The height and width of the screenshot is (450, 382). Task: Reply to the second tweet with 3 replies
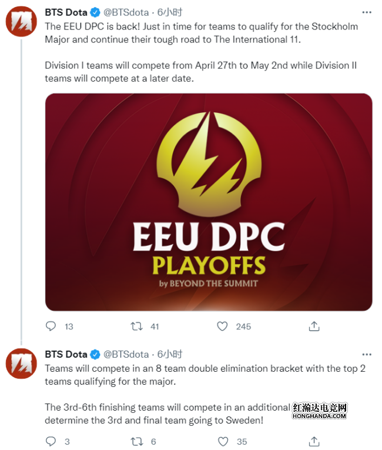point(51,441)
